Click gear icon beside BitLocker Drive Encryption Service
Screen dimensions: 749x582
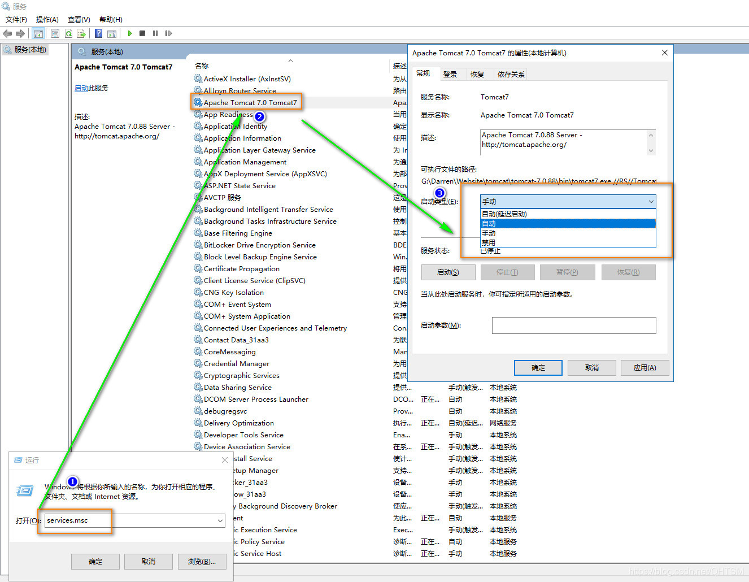(198, 245)
